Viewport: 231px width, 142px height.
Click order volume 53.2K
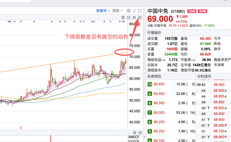click(181, 112)
